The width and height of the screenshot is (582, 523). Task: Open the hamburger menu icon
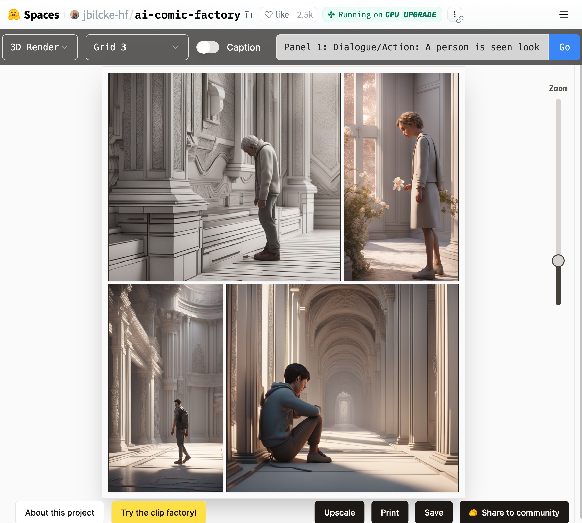tap(563, 15)
